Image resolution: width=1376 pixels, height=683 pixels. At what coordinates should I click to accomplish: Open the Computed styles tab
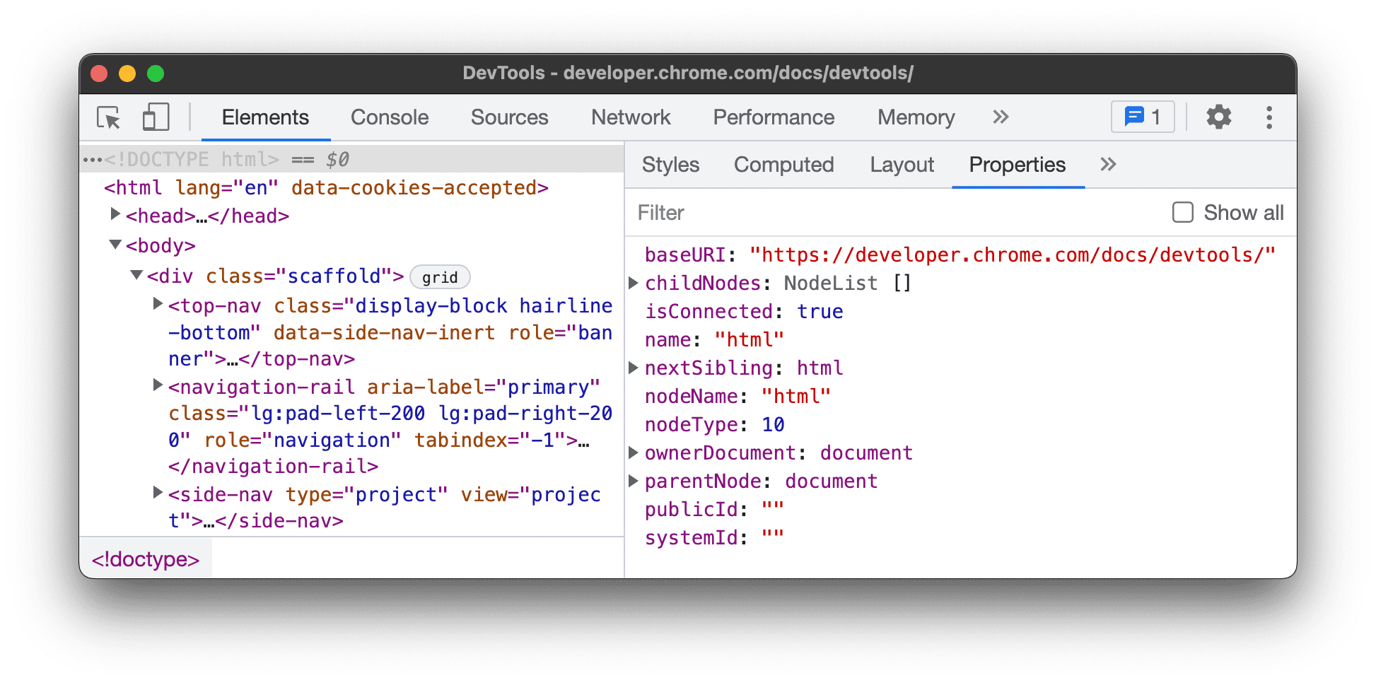pyautogui.click(x=783, y=164)
